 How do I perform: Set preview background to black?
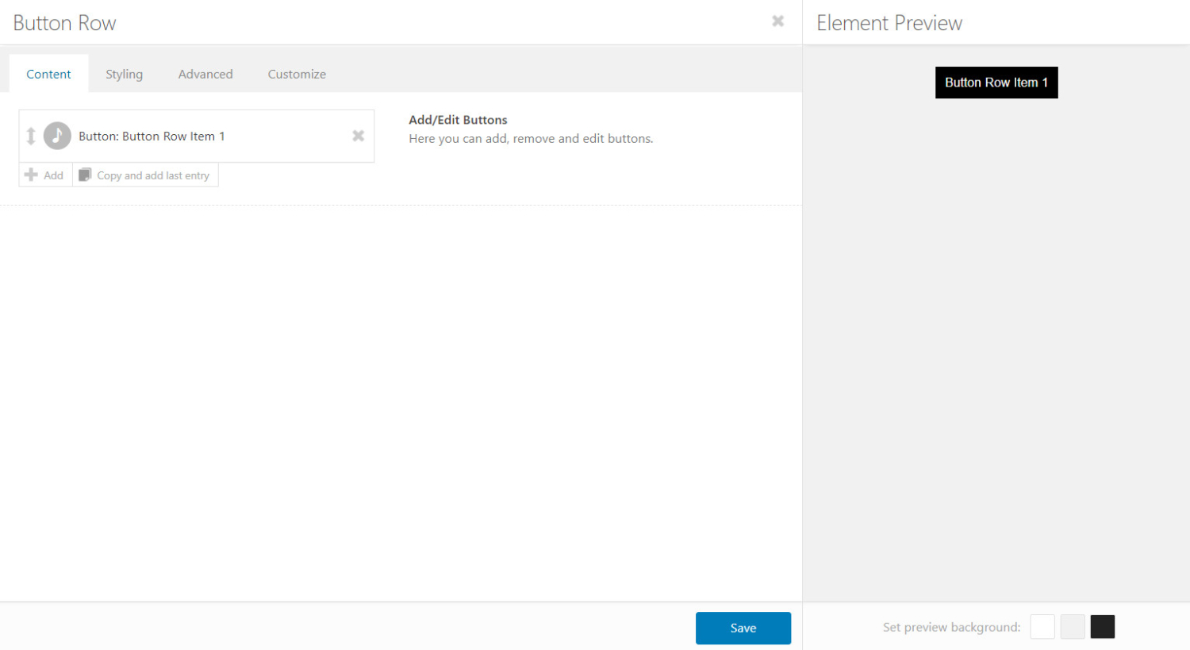(x=1103, y=626)
